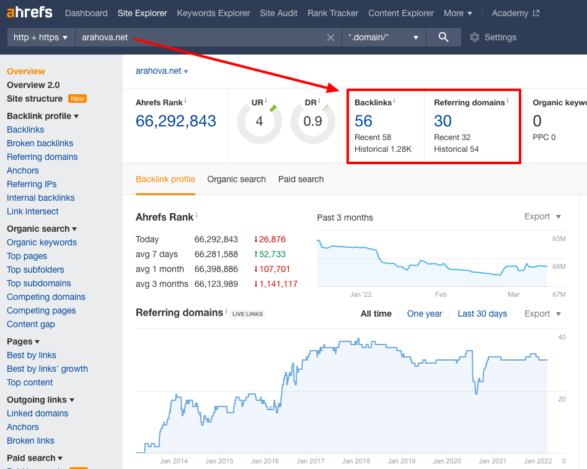Collapse the Paid search sidebar section
Image resolution: width=587 pixels, height=469 pixels.
coord(35,458)
